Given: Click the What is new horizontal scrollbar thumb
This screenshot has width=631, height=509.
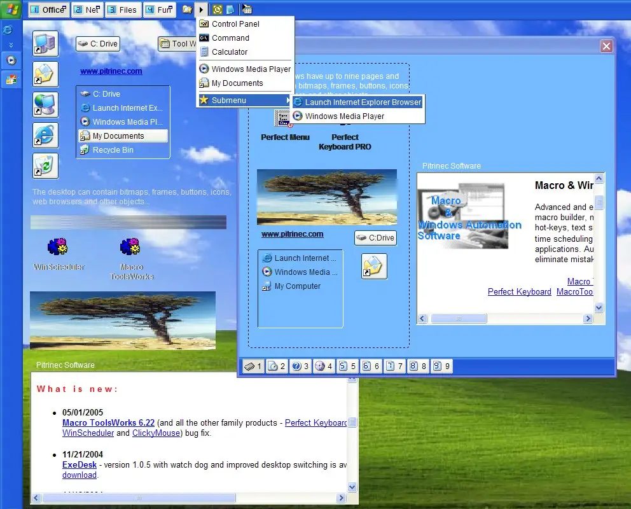Looking at the screenshot, I should point(139,498).
